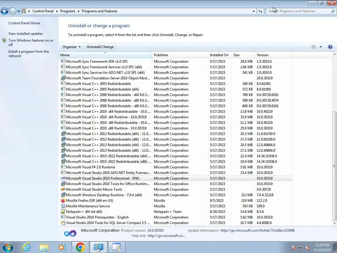
Task: Click the Refresh button beside address bar
Action: [x=260, y=11]
